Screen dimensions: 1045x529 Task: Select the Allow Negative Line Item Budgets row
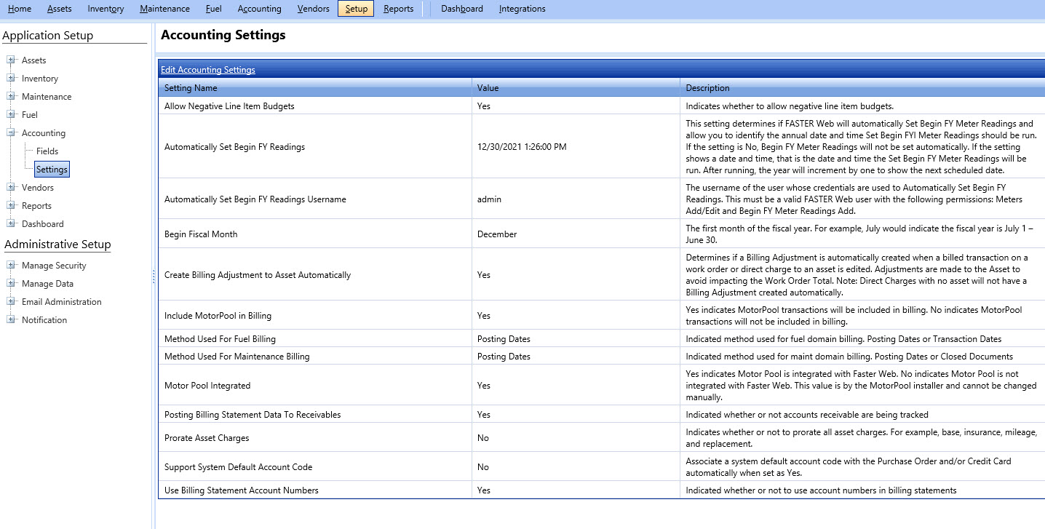point(601,106)
